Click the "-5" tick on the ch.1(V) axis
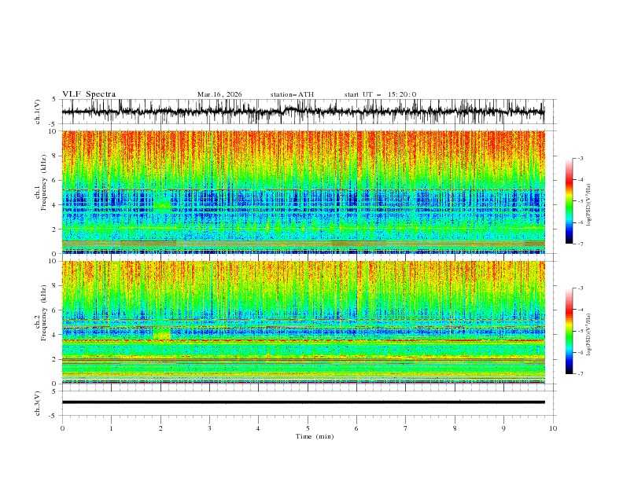 coord(53,124)
